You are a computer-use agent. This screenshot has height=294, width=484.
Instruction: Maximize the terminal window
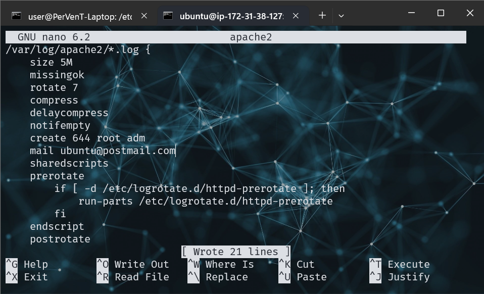pos(441,14)
